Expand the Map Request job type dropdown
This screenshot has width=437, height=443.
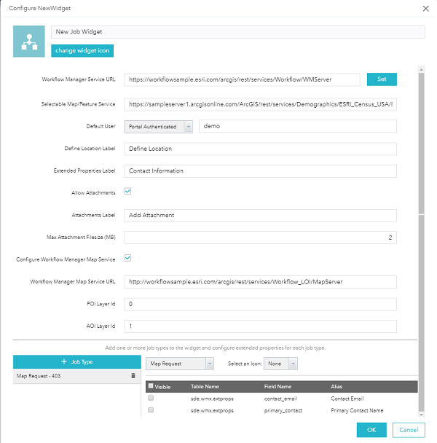(179, 362)
